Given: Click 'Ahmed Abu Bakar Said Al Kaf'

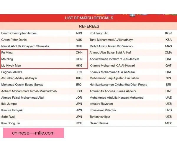Looking at the screenshot, I should pyautogui.click(x=110, y=53).
